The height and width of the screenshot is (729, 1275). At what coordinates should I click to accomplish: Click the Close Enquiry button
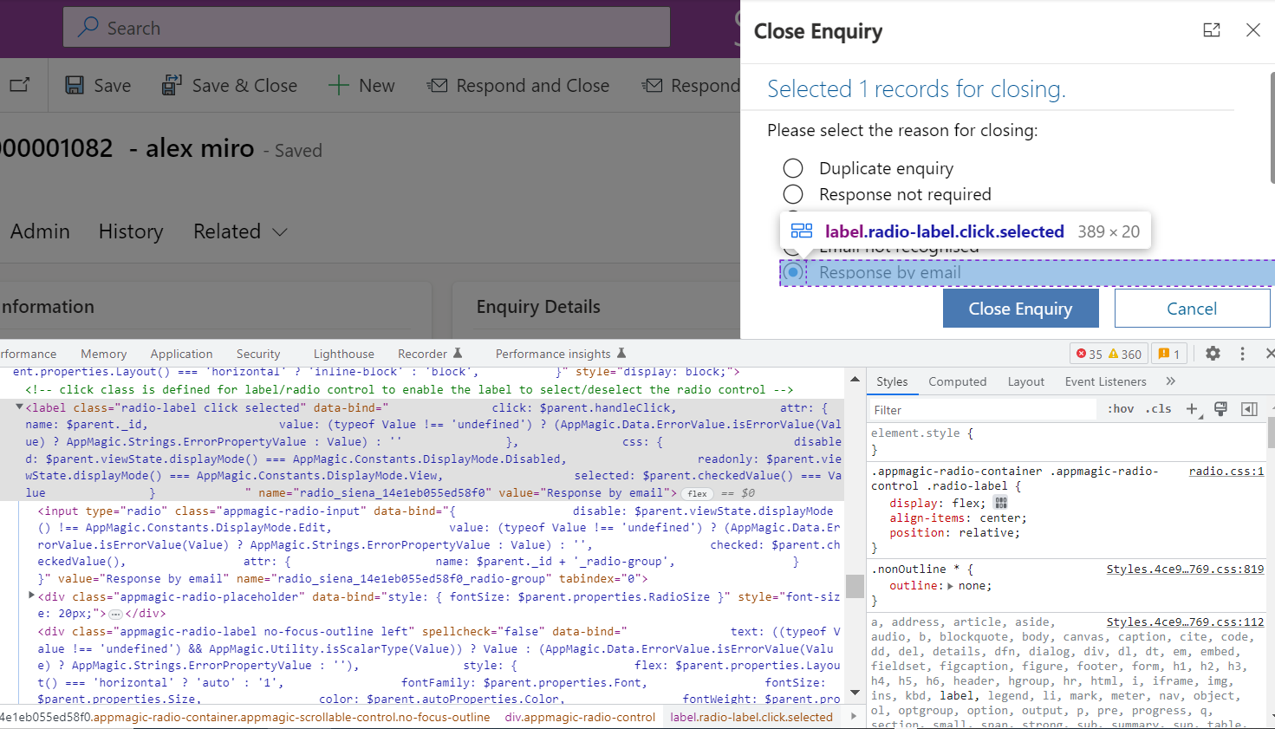[1020, 308]
